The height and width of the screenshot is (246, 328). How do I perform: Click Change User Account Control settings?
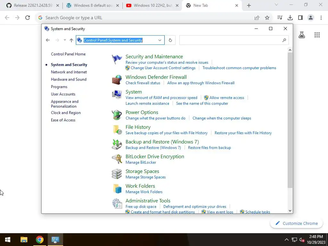click(163, 68)
